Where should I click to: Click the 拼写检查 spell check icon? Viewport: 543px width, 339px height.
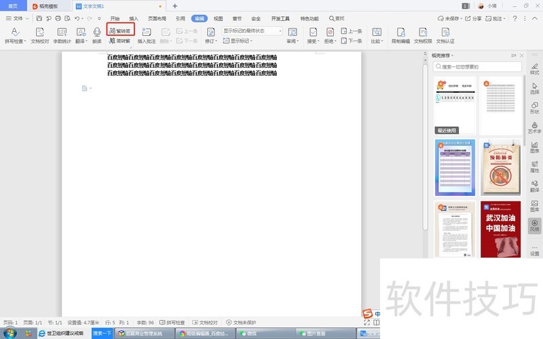[x=15, y=32]
